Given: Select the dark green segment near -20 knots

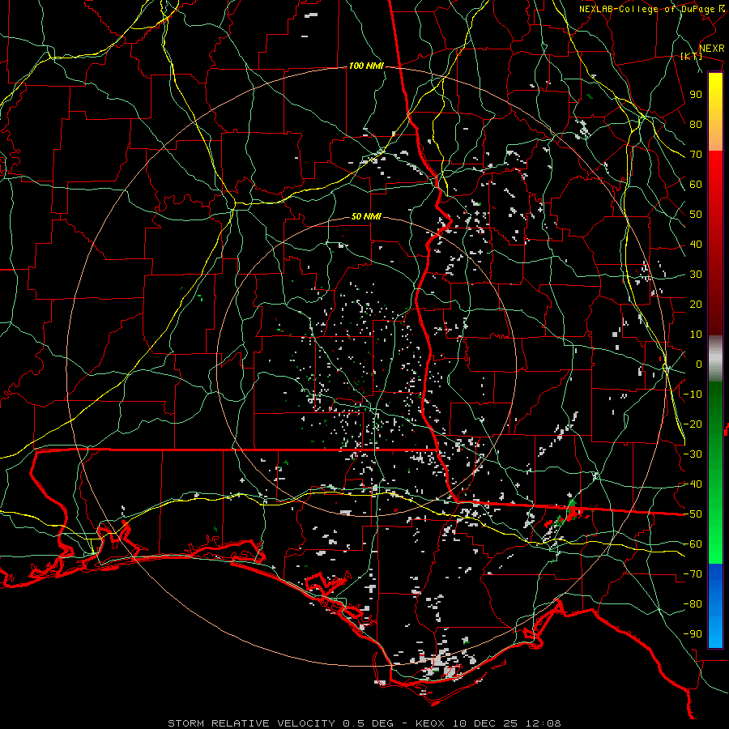Looking at the screenshot, I should 715,424.
